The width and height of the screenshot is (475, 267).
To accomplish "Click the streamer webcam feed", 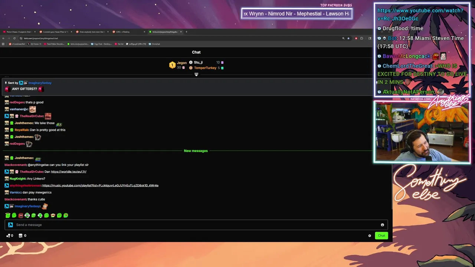I will coord(422,132).
